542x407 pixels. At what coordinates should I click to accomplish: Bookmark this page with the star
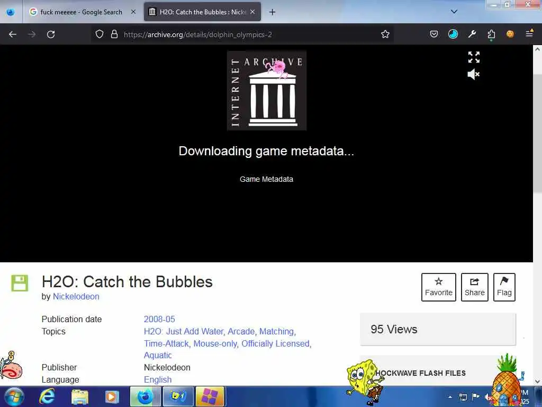[385, 34]
